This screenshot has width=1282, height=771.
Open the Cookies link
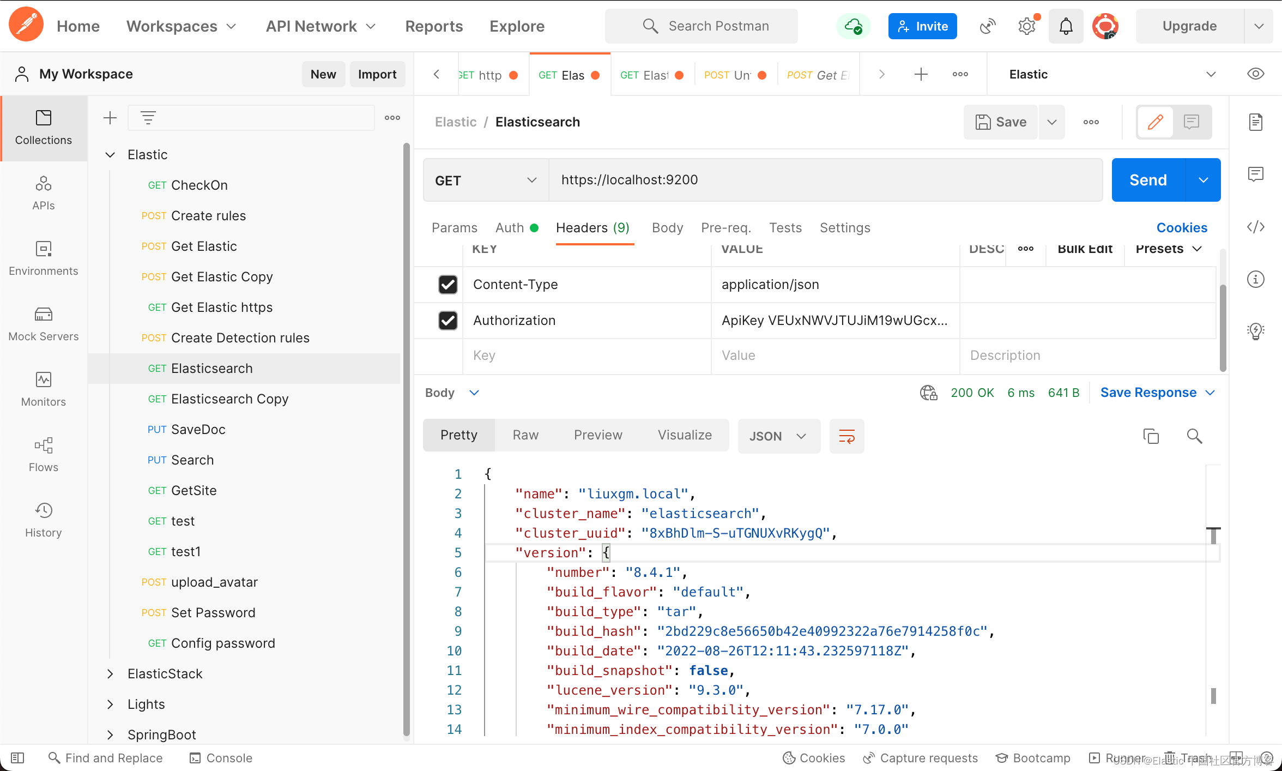1182,227
